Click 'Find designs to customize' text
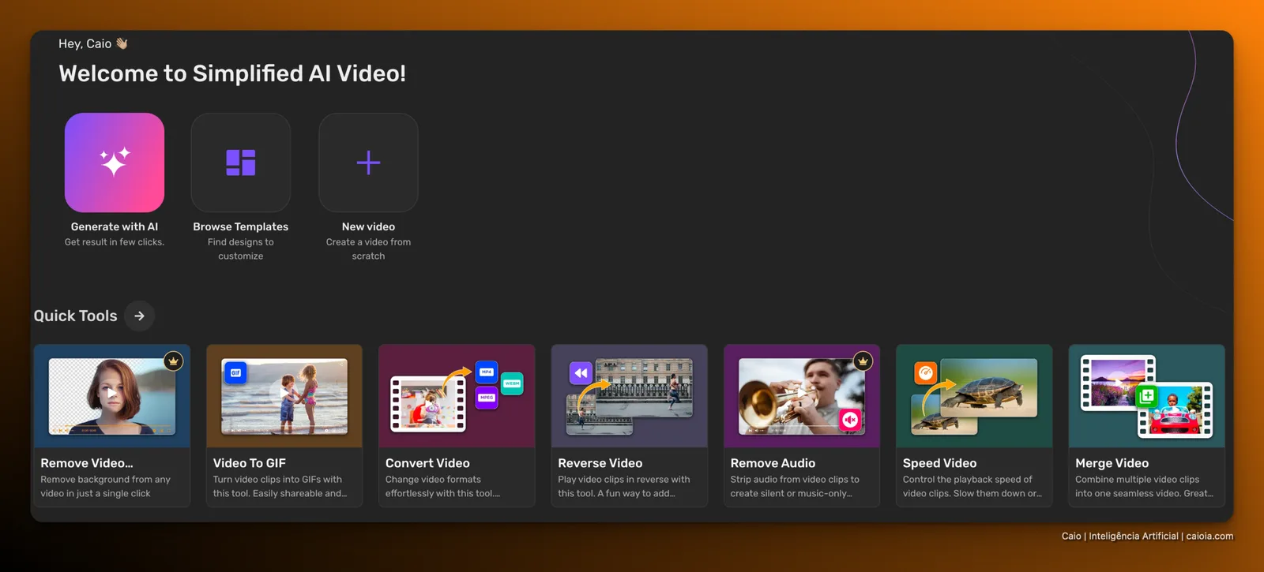1264x572 pixels. pos(241,249)
